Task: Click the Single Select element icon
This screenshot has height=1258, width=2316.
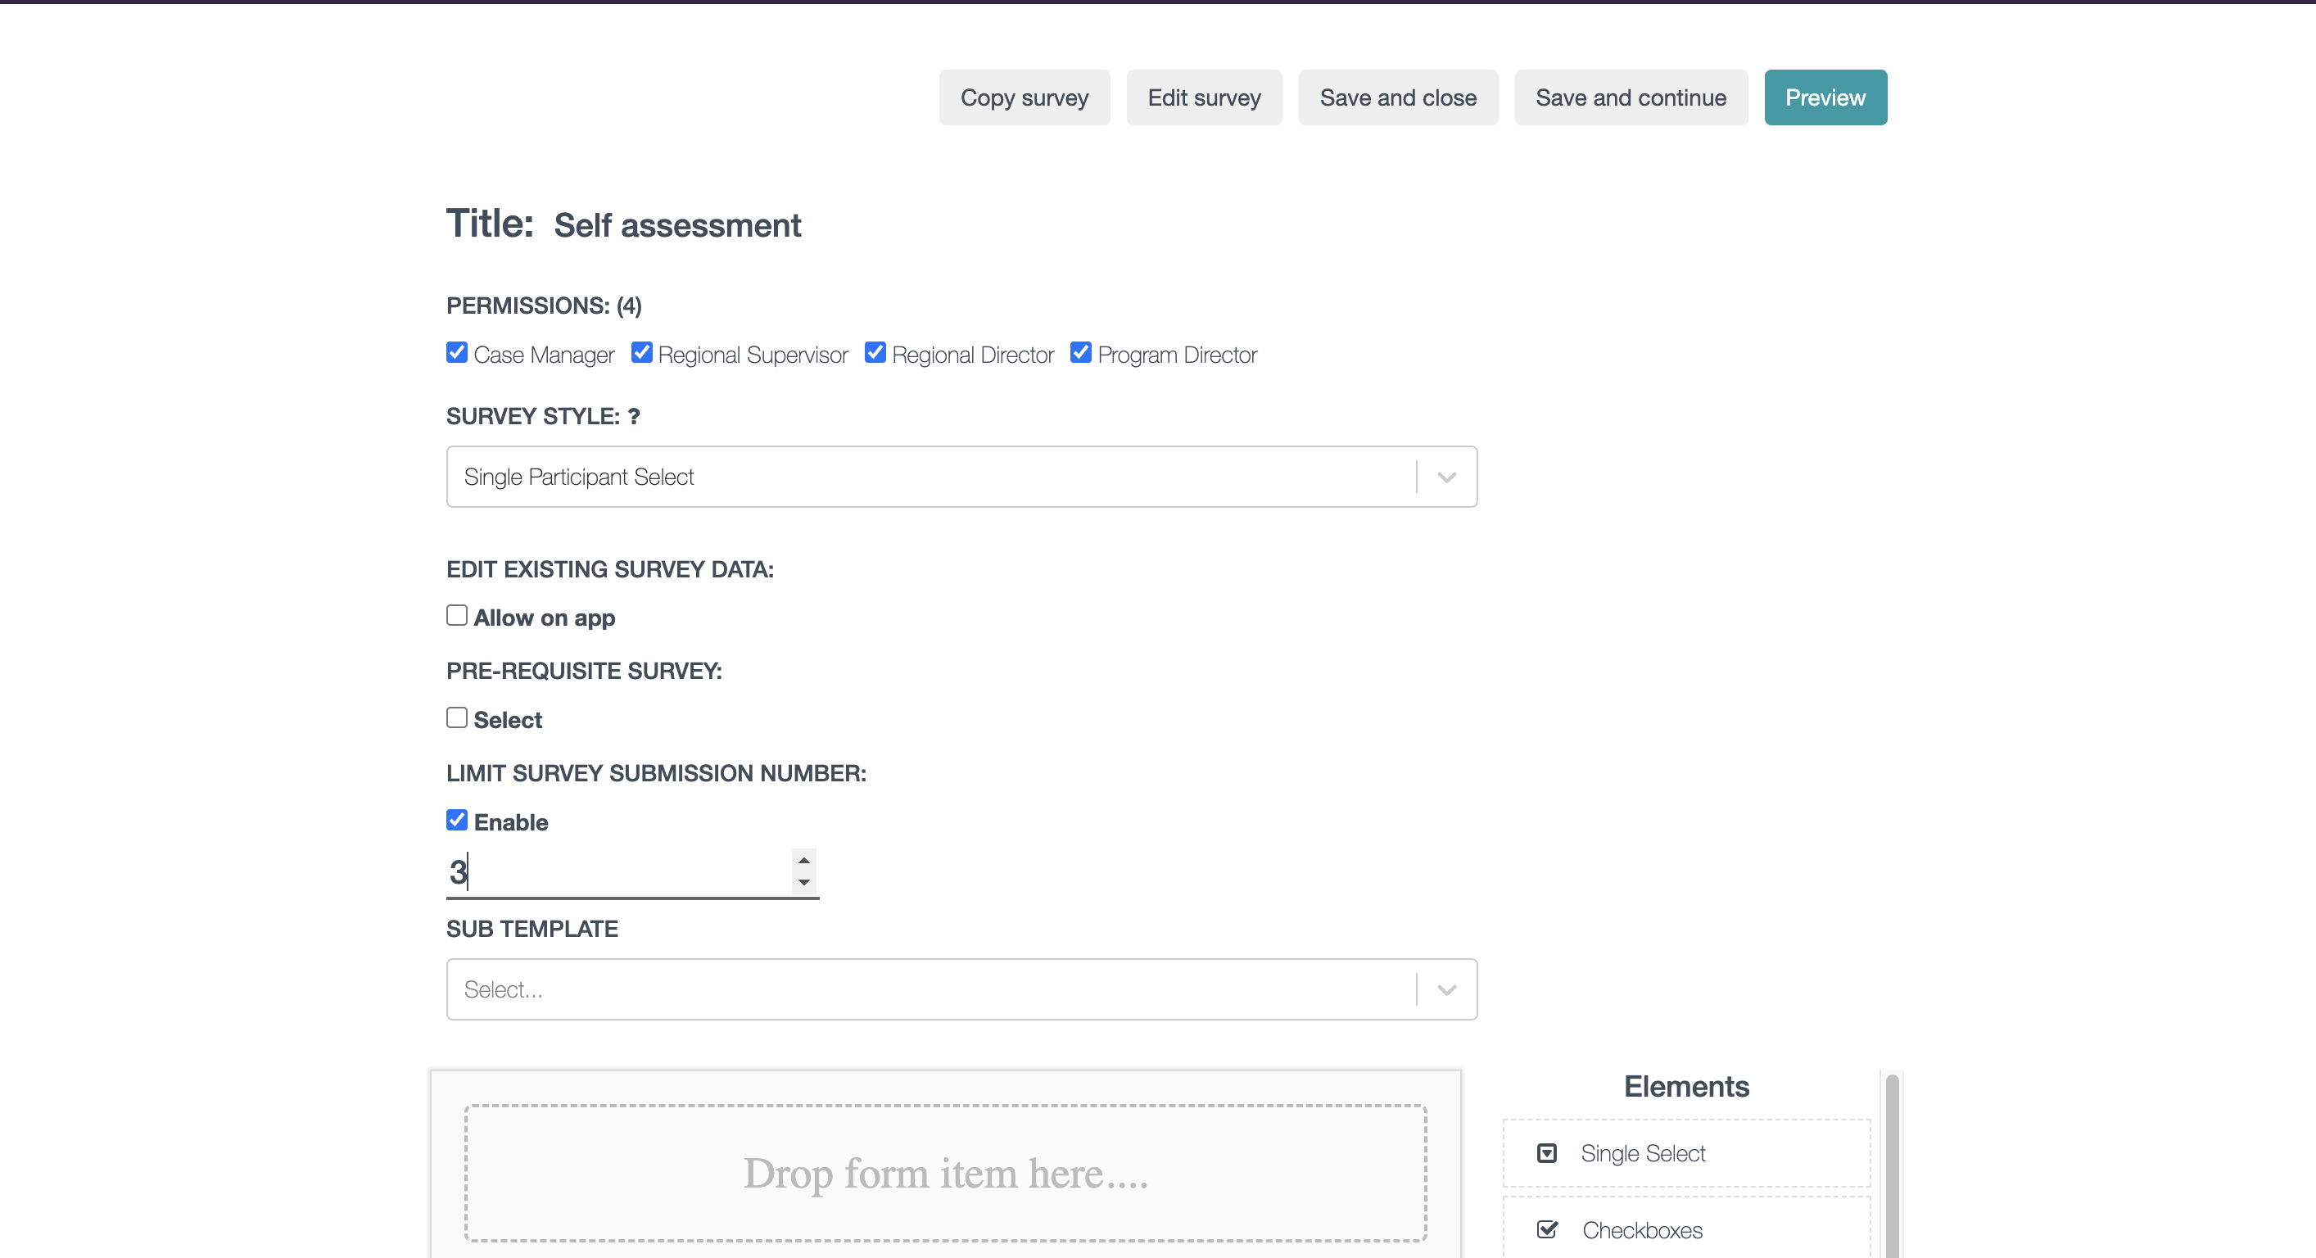Action: point(1546,1153)
